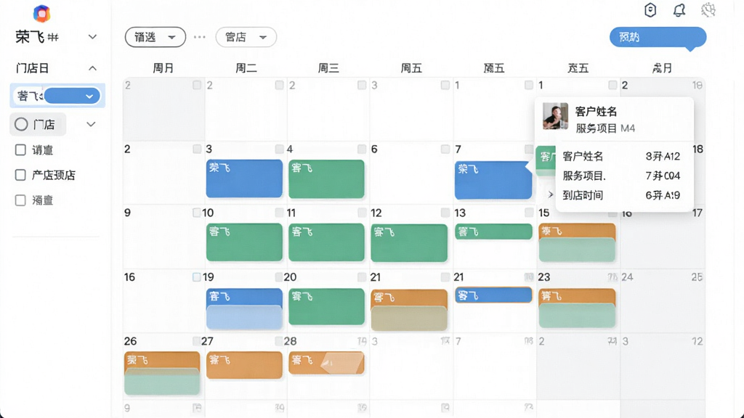
Task: Toggle checkbox on day 6 cell
Action: 445,149
